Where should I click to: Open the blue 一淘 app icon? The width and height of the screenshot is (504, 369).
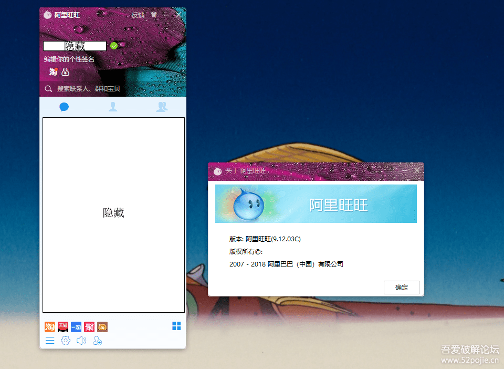pos(76,327)
